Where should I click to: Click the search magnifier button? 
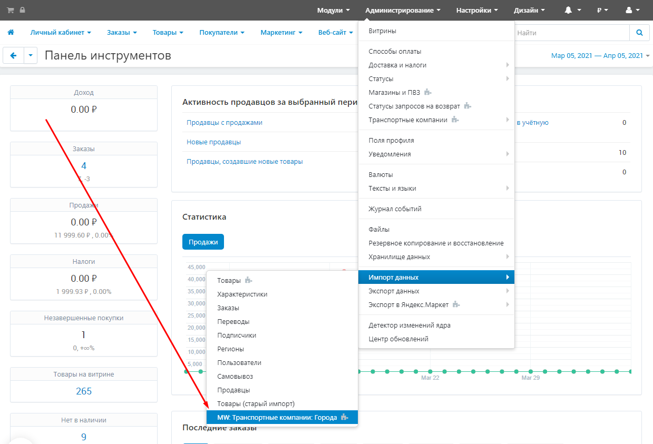[x=639, y=33]
